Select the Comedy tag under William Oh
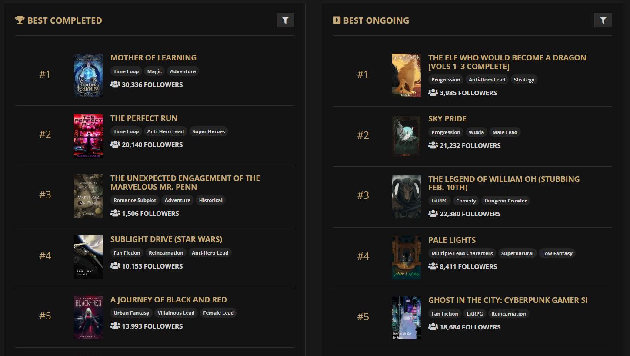 pyautogui.click(x=466, y=201)
